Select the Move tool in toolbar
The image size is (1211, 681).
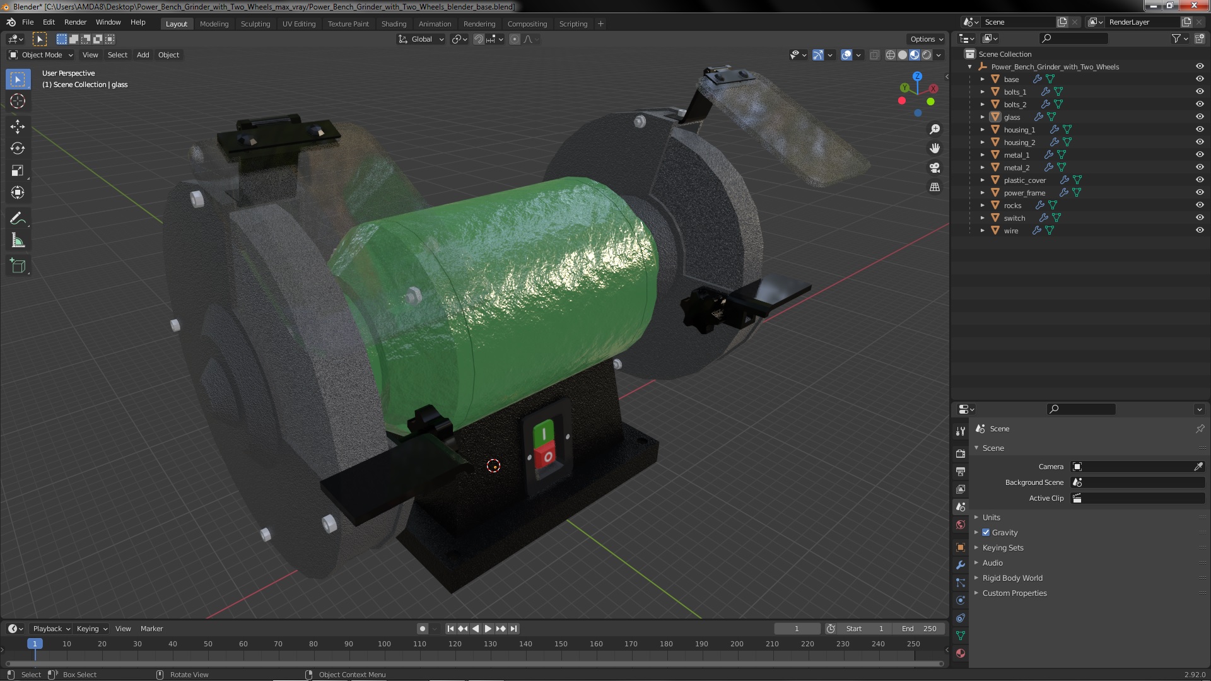click(18, 126)
